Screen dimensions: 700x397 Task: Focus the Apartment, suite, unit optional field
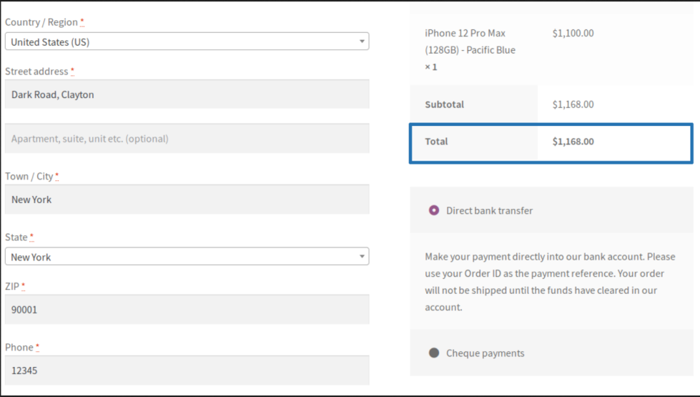(187, 139)
